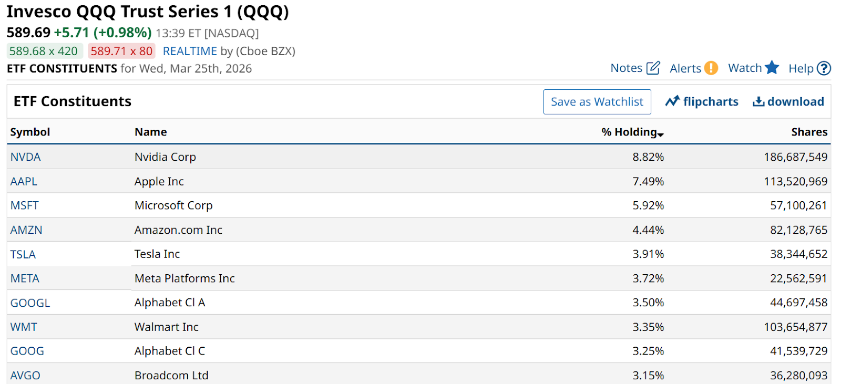
Task: Open the NVDA symbol link
Action: [25, 157]
